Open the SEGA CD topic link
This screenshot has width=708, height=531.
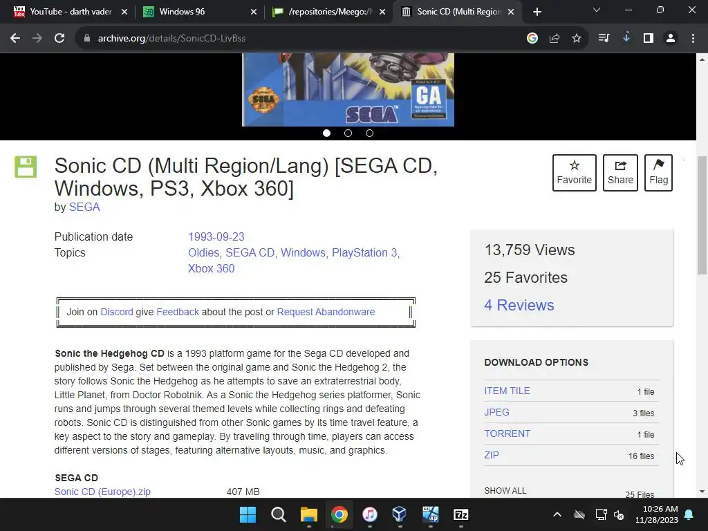250,253
